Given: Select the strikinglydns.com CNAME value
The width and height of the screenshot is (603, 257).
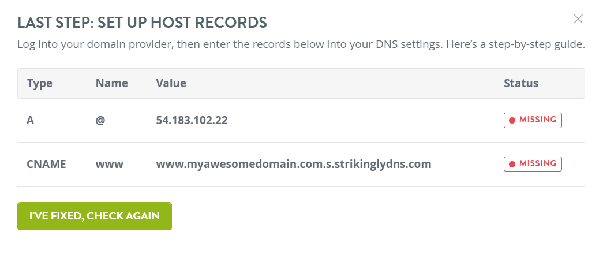Looking at the screenshot, I should 294,164.
